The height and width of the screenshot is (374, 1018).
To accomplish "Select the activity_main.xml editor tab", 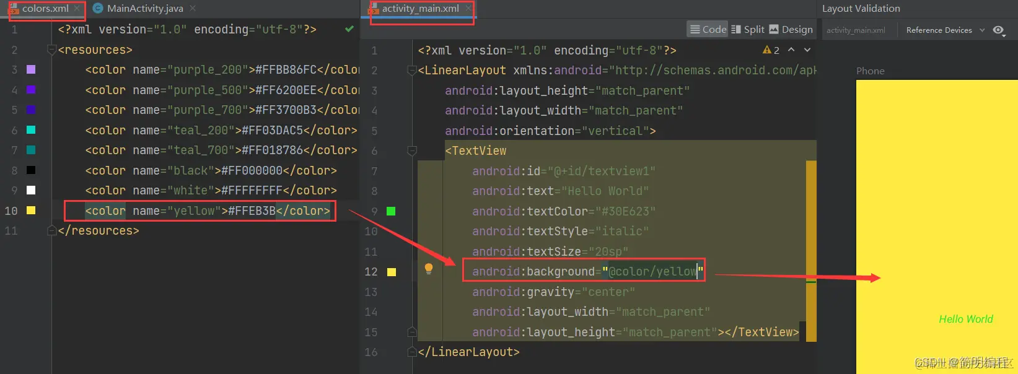I will click(420, 9).
